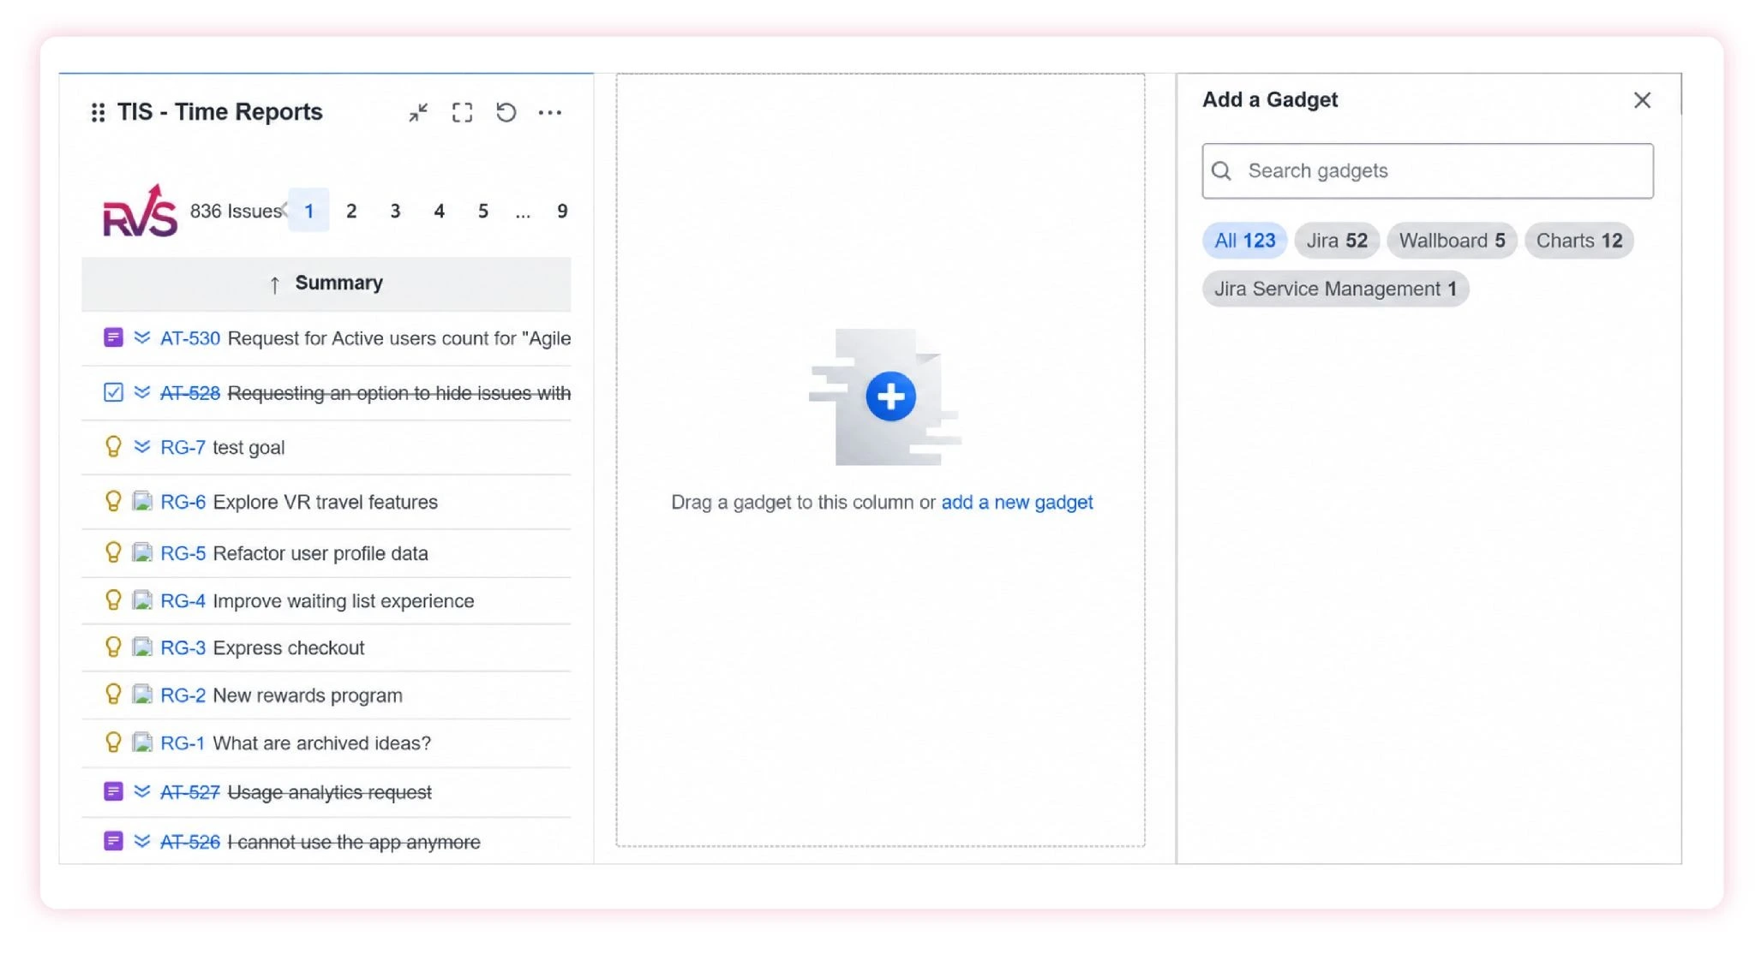Screen dimensions: 1755x960
Task: Filter gadgets by Charts 12
Action: (1579, 241)
